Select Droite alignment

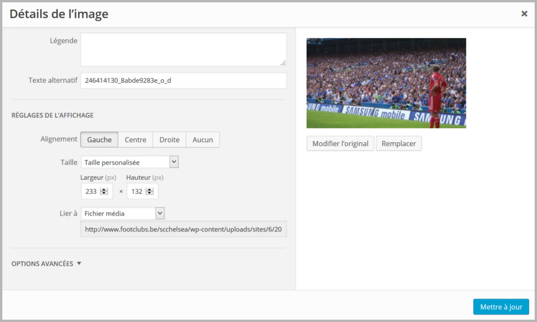tap(169, 139)
